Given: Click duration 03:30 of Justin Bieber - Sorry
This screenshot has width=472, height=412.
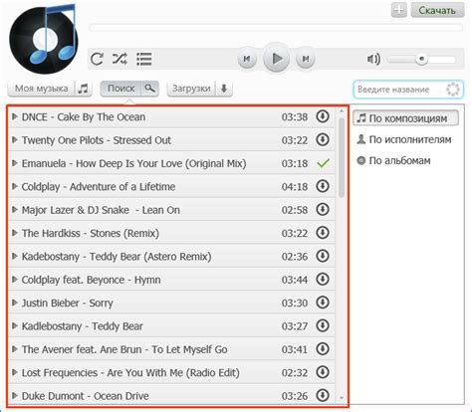Looking at the screenshot, I should (295, 303).
